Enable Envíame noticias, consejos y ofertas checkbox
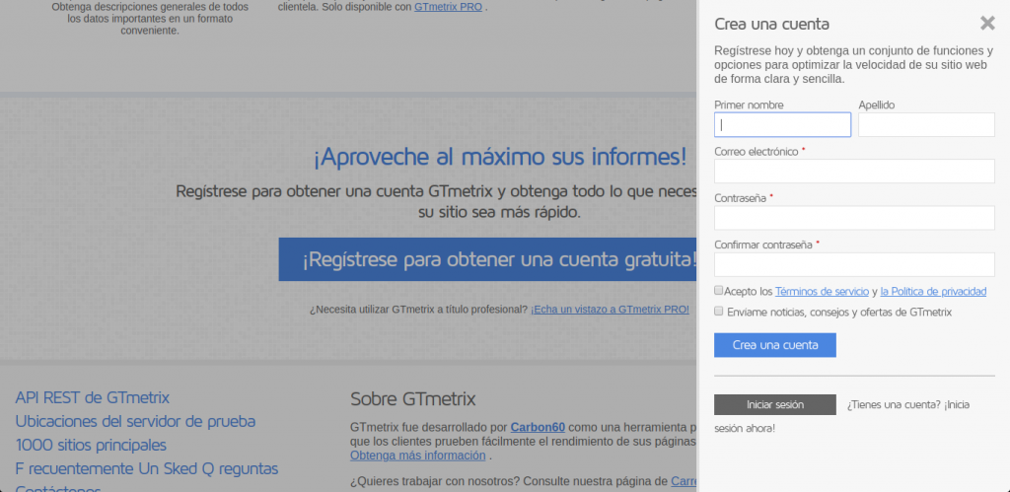This screenshot has height=492, width=1010. [x=719, y=311]
